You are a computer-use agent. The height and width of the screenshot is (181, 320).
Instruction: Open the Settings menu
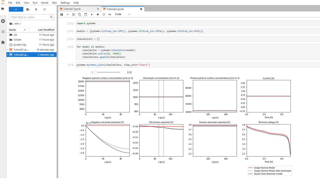(x=65, y=3)
